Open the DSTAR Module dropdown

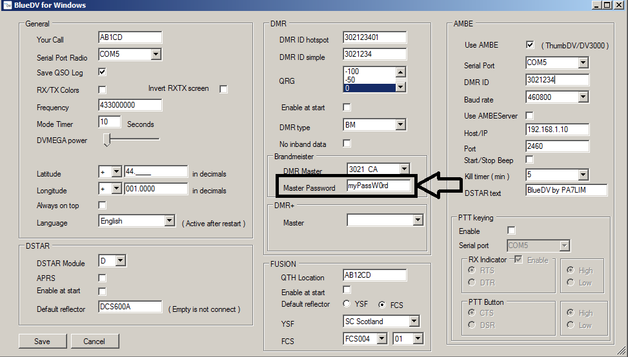121,261
